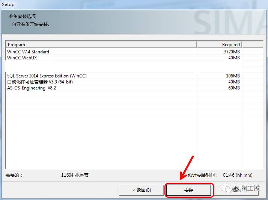Screen dimensions: 268x200
Task: Cancel setup with the 取消 button
Action: click(x=236, y=190)
